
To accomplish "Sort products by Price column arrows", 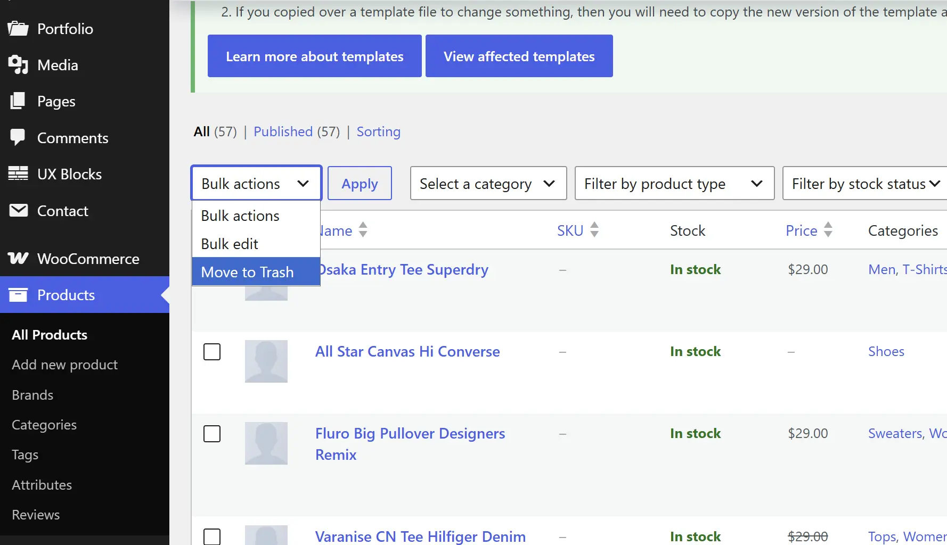I will [828, 230].
